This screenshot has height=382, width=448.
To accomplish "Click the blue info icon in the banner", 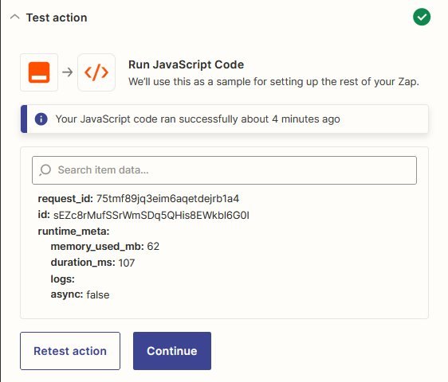I will tap(41, 119).
